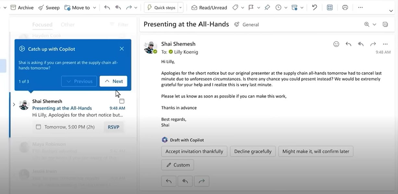Expand the Shai Shemesh conversation thread
Screen dimensions: 398x194
tap(14, 104)
